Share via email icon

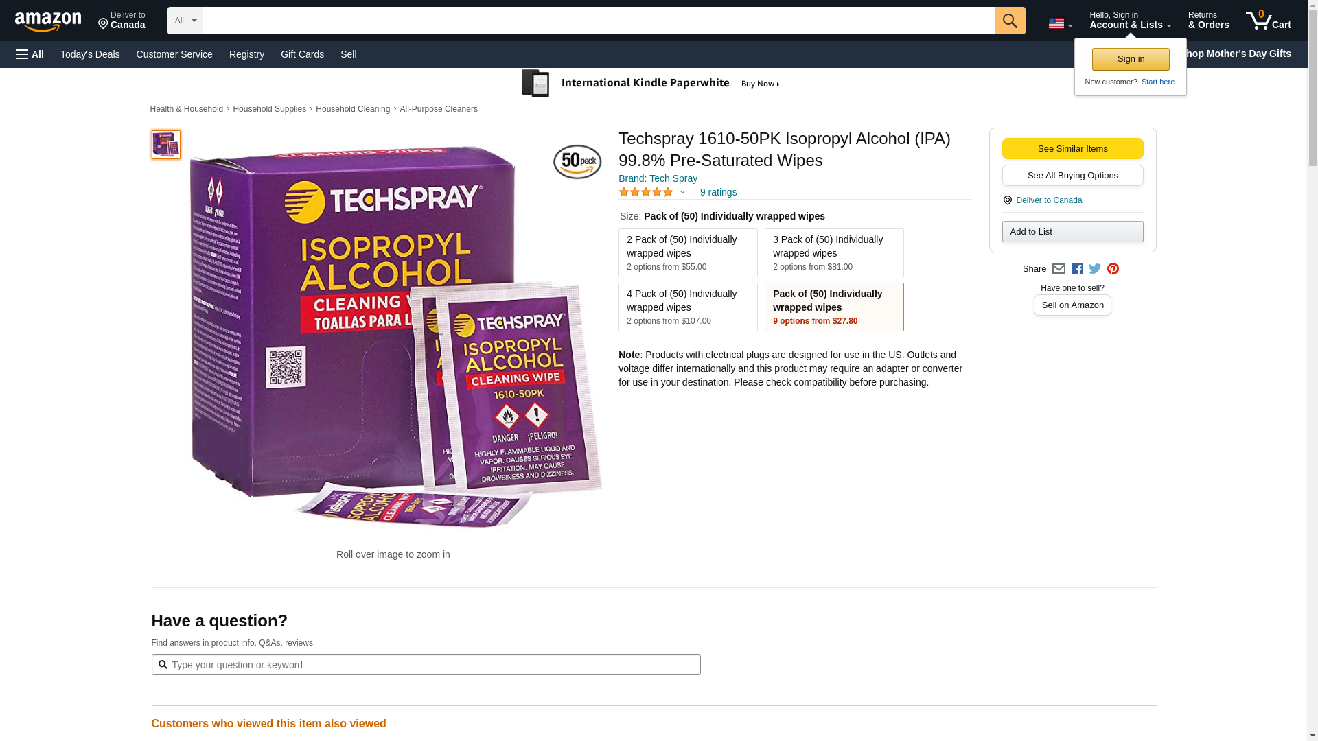pos(1059,269)
